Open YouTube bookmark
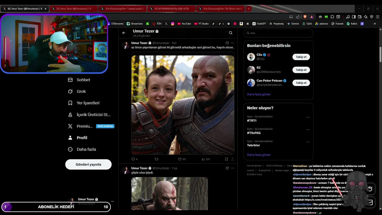 pos(184,24)
